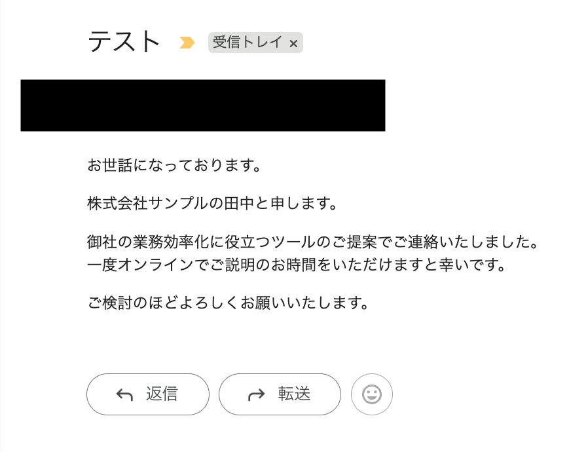Click the closing line ご検討のほどよろしくお願いいたします。

pyautogui.click(x=229, y=303)
